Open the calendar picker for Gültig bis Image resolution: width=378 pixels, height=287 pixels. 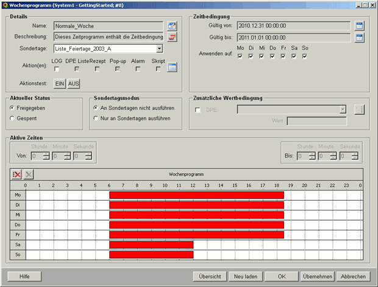click(359, 38)
